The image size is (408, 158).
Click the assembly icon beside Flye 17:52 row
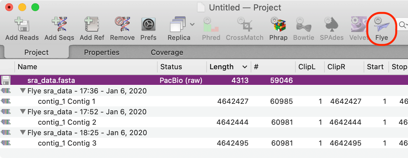[6, 112]
